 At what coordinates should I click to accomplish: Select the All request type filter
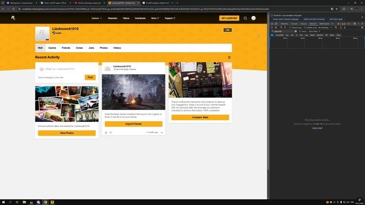coord(272,35)
